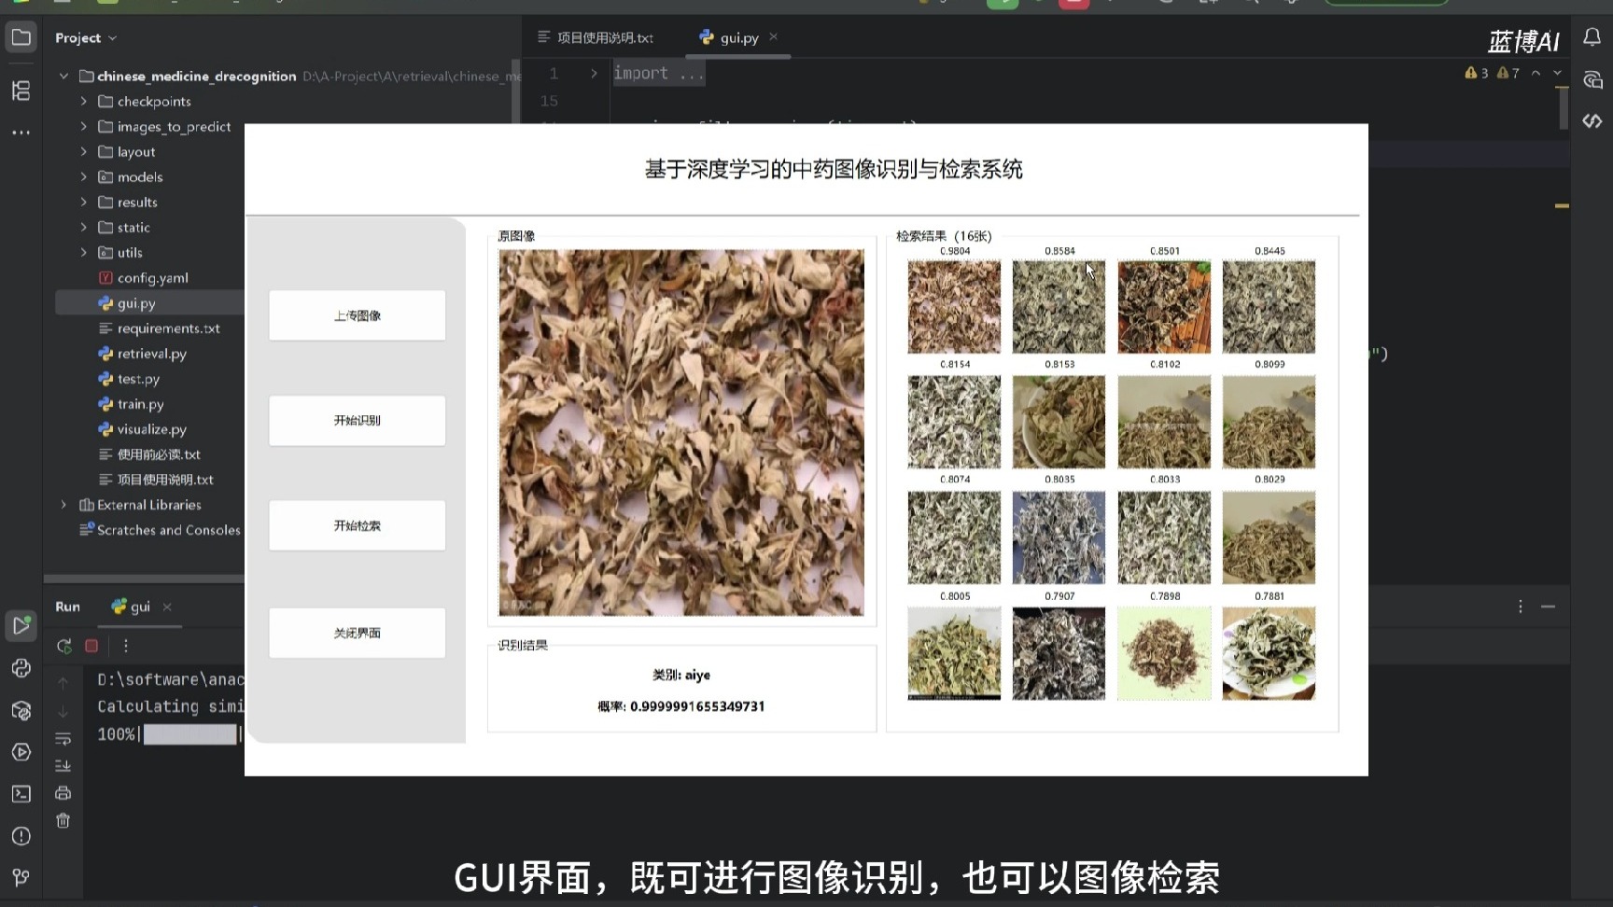Open requirements.txt in project tree

point(159,328)
